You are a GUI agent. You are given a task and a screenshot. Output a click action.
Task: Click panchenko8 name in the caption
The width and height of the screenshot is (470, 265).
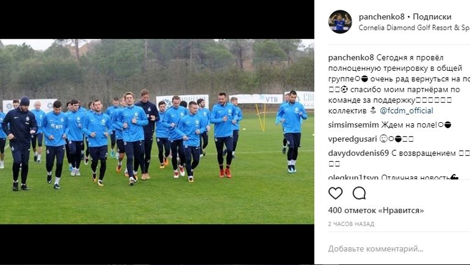[x=351, y=57]
